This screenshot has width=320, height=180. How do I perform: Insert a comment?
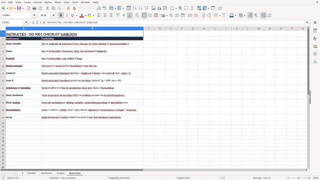[x=186, y=8]
